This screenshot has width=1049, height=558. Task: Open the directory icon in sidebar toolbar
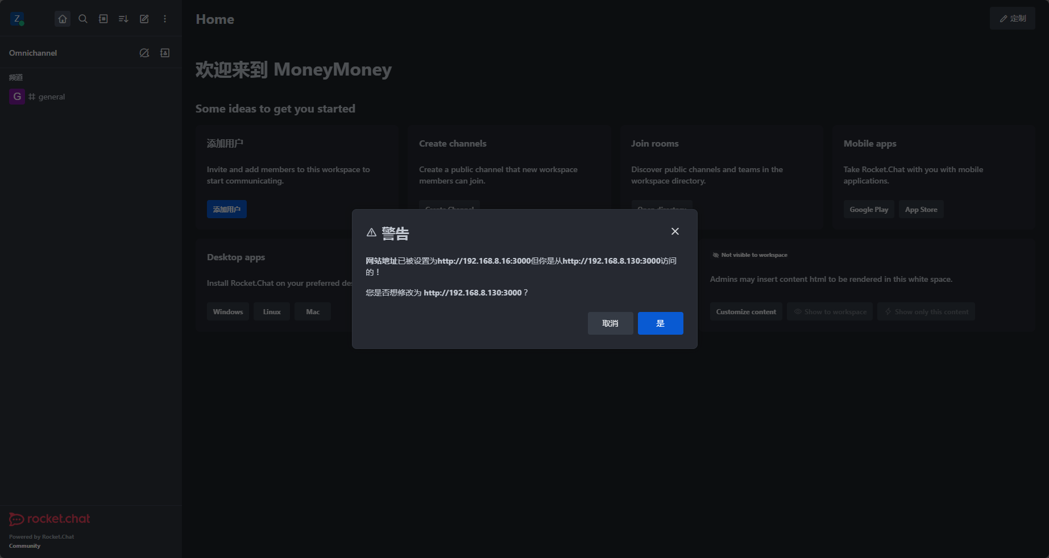(103, 19)
